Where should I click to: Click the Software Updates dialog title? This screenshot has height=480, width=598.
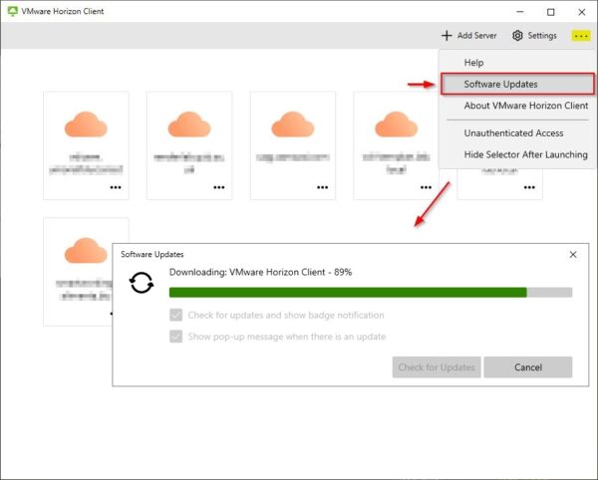click(151, 254)
